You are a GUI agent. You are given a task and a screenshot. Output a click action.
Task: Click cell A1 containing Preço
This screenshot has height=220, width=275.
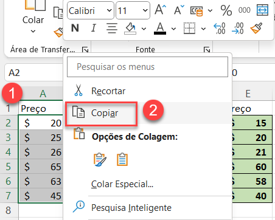click(x=41, y=108)
